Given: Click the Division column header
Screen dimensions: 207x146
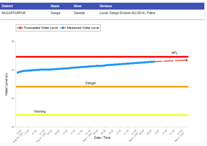Looking at the screenshot, I should point(106,6).
